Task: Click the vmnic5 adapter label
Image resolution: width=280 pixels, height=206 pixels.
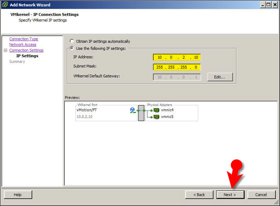Action: [x=167, y=117]
